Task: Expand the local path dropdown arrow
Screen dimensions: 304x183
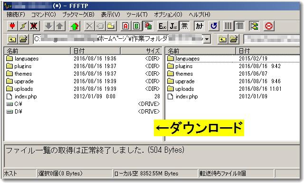Action: coord(207,39)
